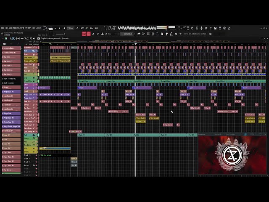Click the Stop button in transport
Viewport: 269px width, 202px height.
click(x=60, y=28)
